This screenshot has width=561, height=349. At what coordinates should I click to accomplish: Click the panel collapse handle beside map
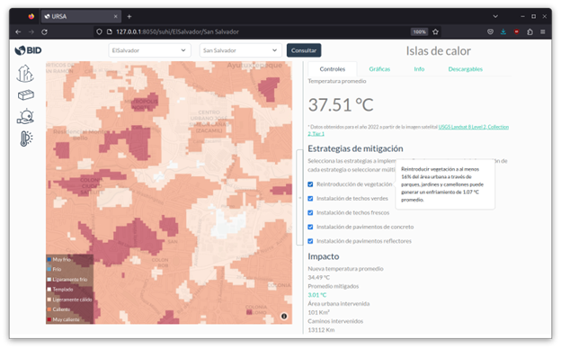click(299, 198)
